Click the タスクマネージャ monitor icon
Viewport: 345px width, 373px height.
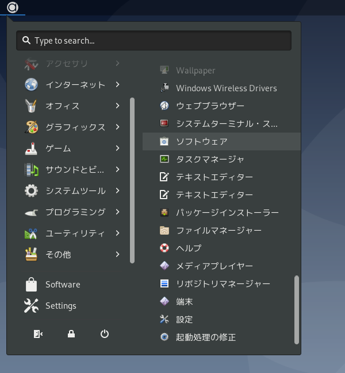tap(164, 159)
